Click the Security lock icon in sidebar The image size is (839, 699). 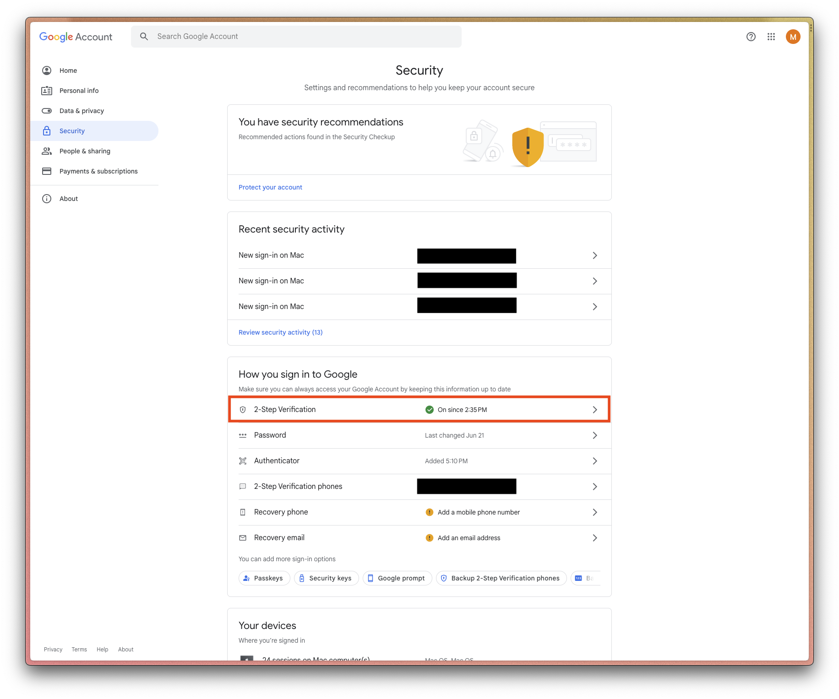click(x=47, y=131)
